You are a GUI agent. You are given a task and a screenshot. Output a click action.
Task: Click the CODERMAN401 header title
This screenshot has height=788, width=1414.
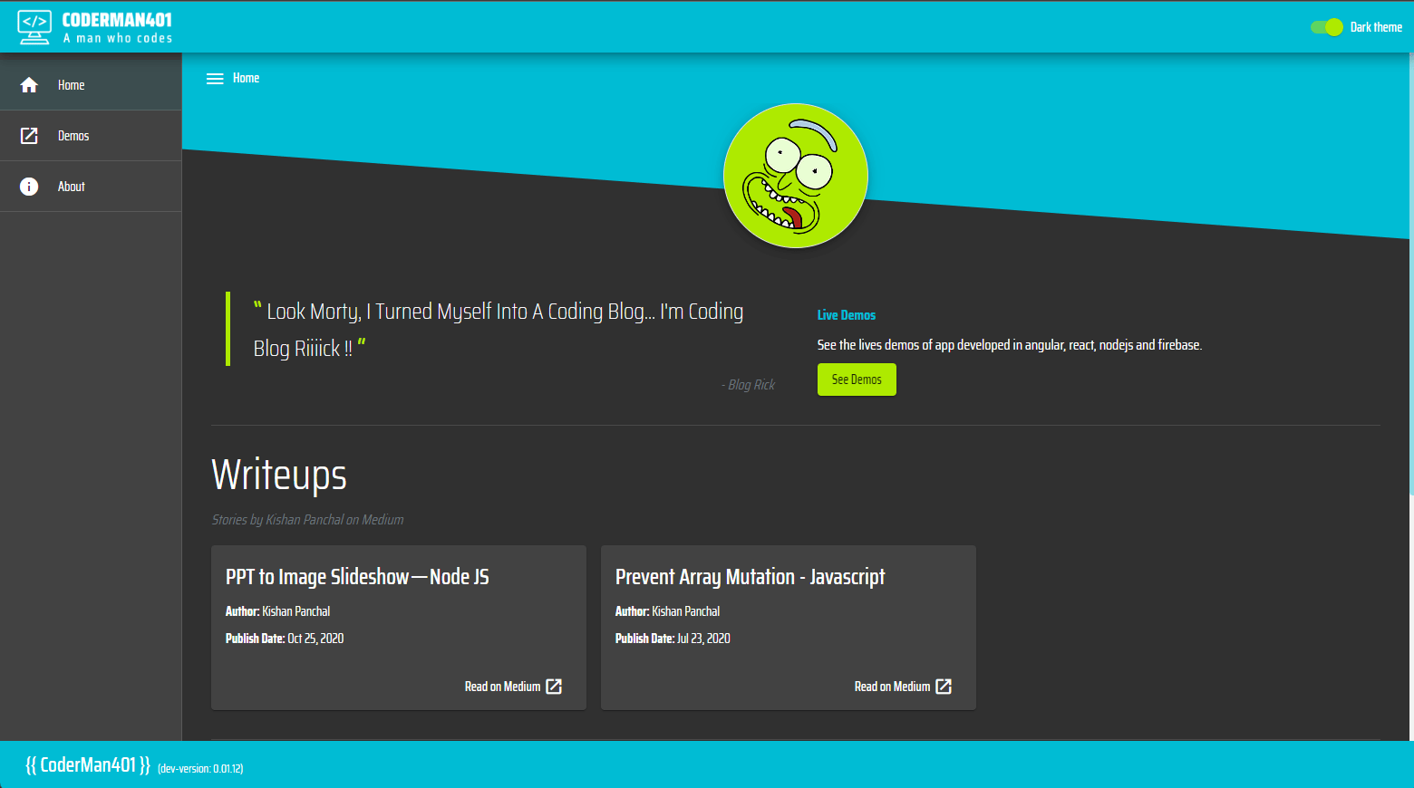click(x=117, y=20)
